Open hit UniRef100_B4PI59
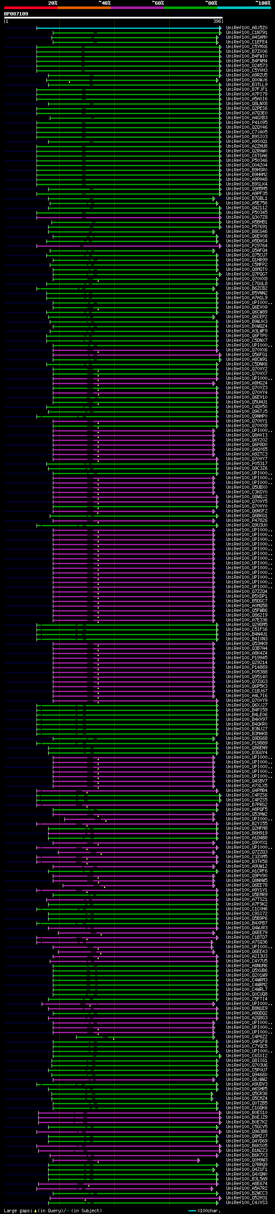The image size is (275, 1214). point(247,710)
